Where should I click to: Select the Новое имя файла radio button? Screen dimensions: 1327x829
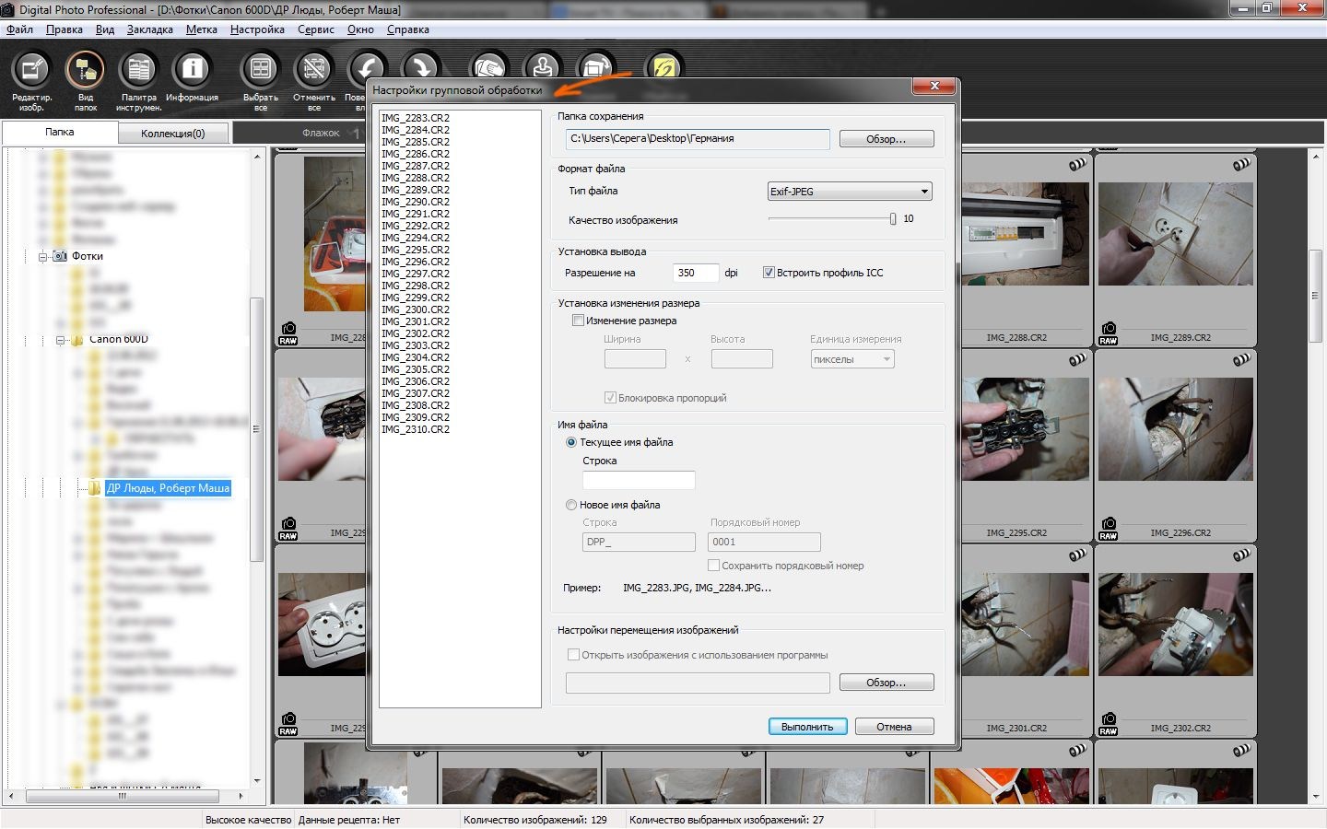(571, 505)
